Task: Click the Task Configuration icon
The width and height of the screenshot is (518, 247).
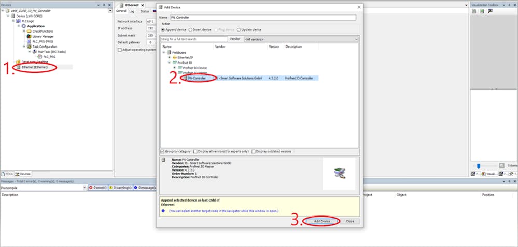Action: (x=29, y=47)
